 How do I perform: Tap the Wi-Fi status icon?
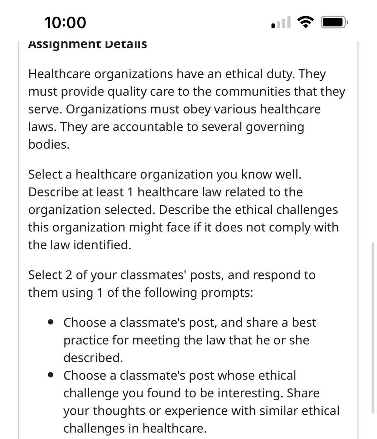point(306,22)
